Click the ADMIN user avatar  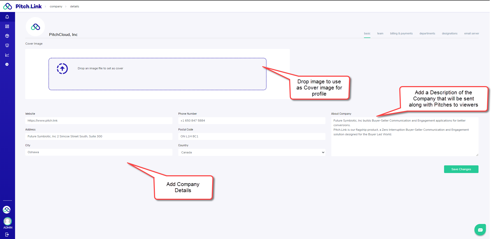(x=7, y=221)
